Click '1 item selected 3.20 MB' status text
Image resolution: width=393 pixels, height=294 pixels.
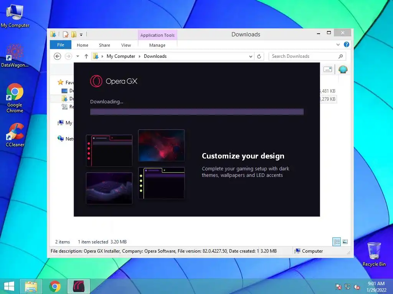click(x=102, y=242)
